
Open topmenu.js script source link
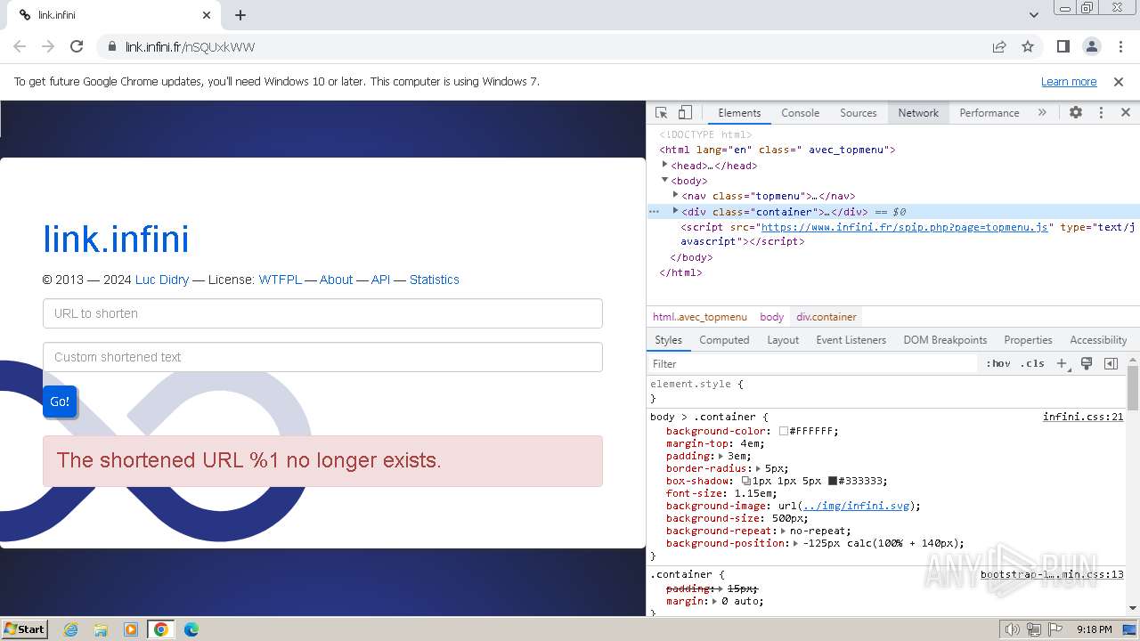pyautogui.click(x=904, y=227)
